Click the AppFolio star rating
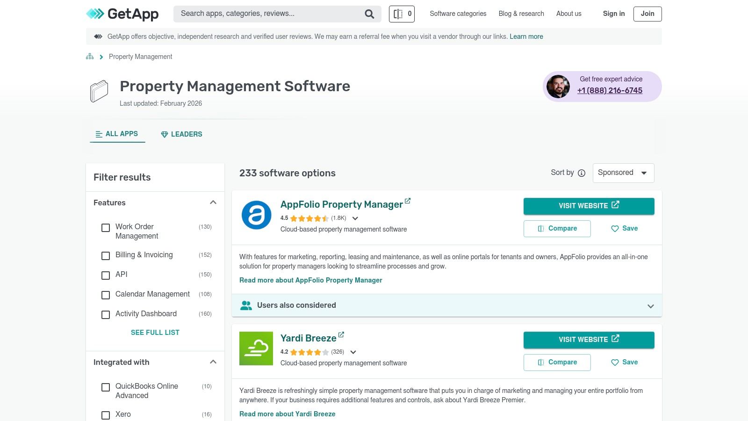 click(309, 218)
